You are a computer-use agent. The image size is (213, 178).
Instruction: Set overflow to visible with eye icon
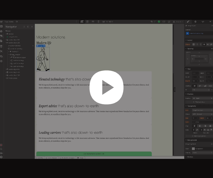195,86
